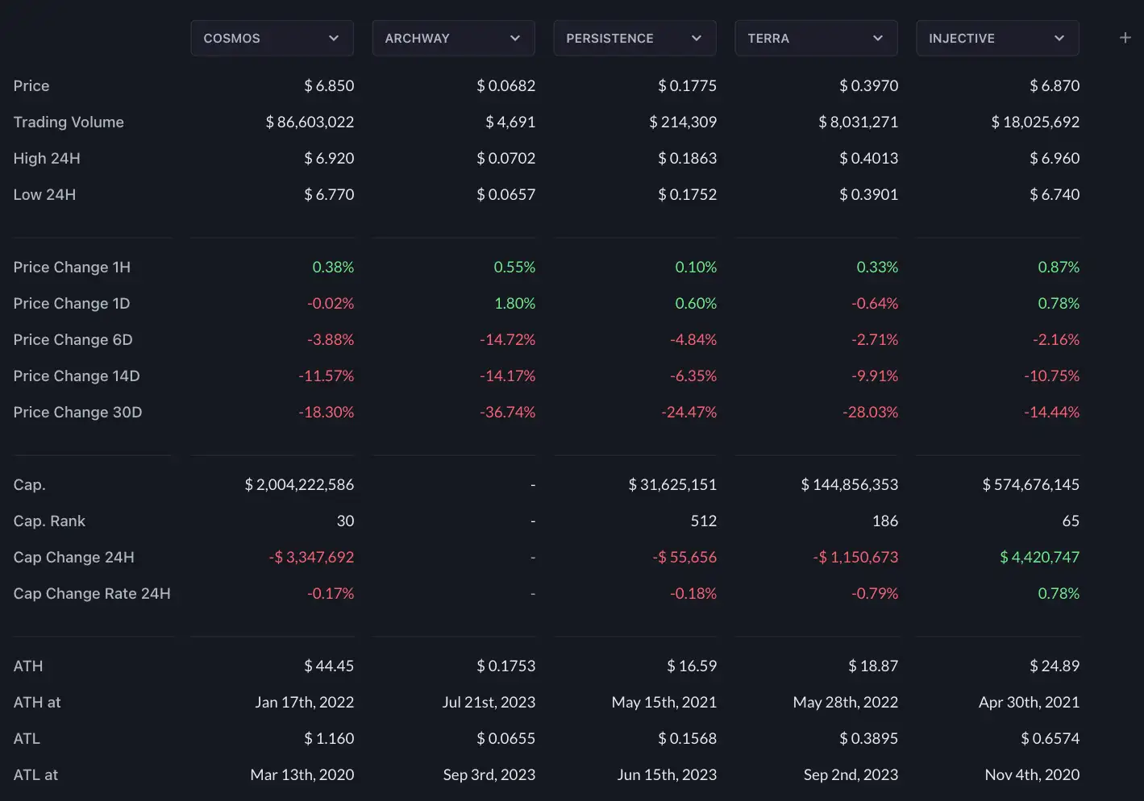Click the High 24H row label
This screenshot has height=801, width=1144.
point(47,158)
